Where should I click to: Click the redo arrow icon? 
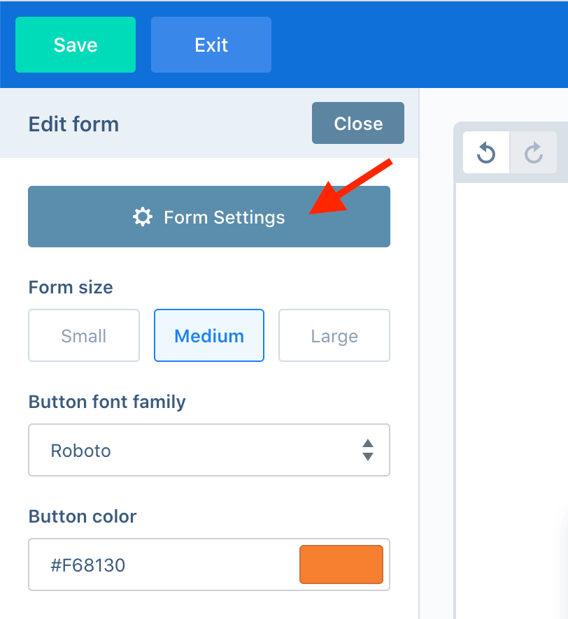(534, 153)
